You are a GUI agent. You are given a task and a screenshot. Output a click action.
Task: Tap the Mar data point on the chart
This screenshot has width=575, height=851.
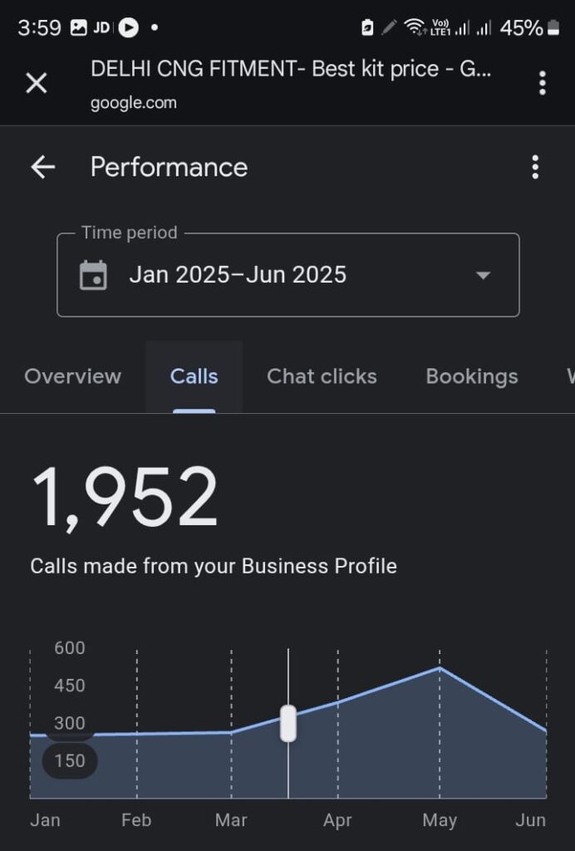click(x=231, y=732)
